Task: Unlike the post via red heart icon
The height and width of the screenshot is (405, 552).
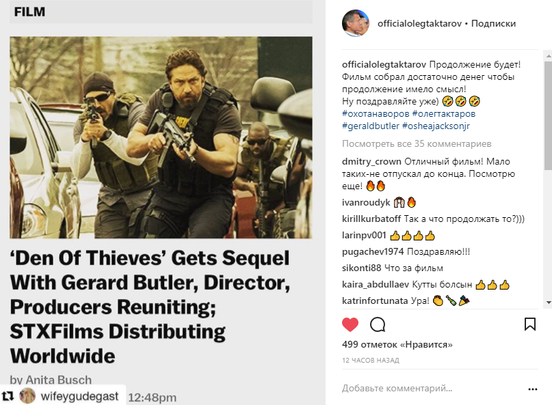Action: coord(350,324)
